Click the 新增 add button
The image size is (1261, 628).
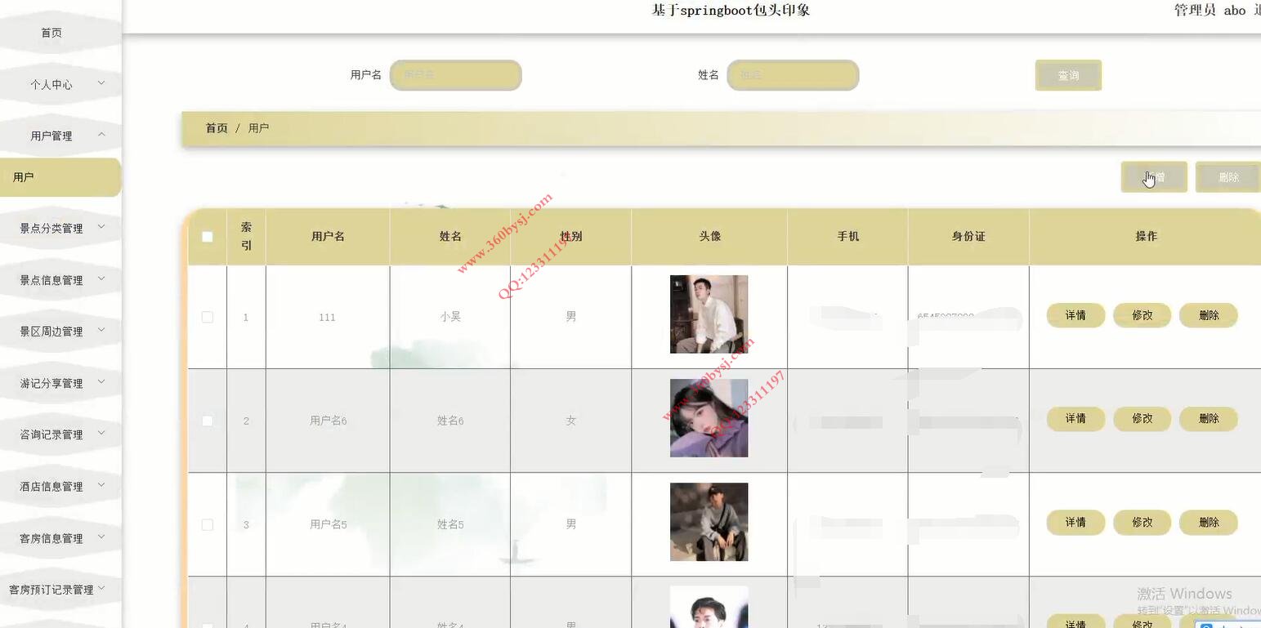click(1154, 177)
